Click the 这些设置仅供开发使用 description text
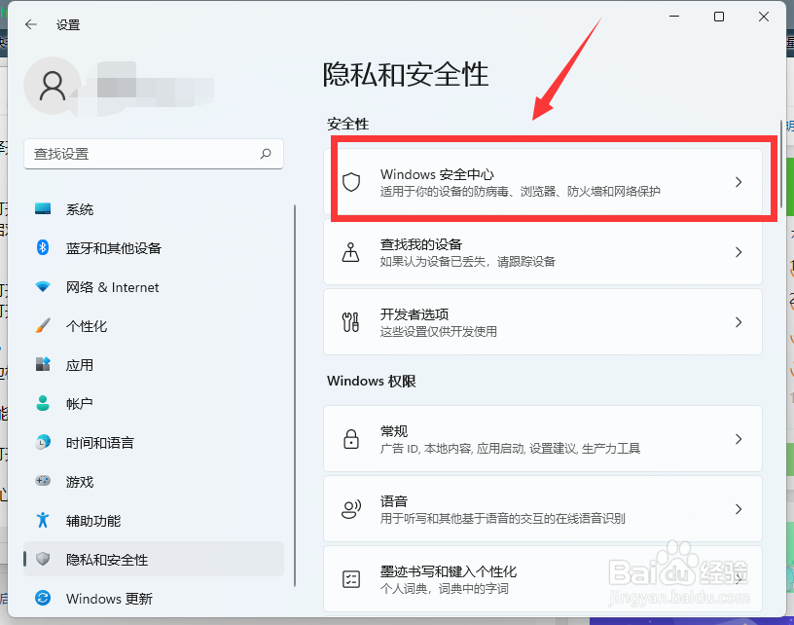The width and height of the screenshot is (794, 625). pos(439,331)
